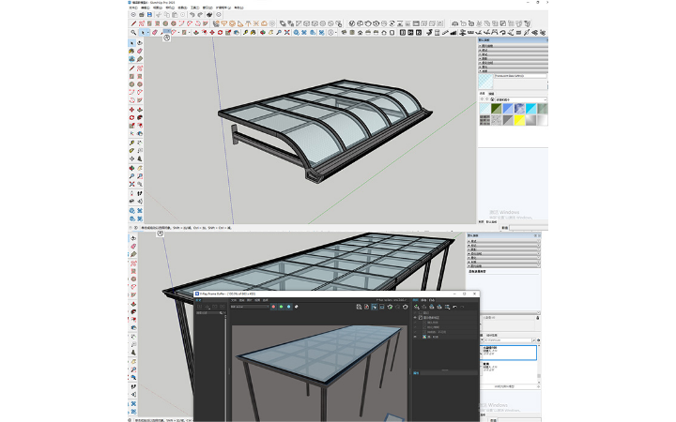
Task: Open the 扩展程序 Extensions menu
Action: tap(223, 8)
